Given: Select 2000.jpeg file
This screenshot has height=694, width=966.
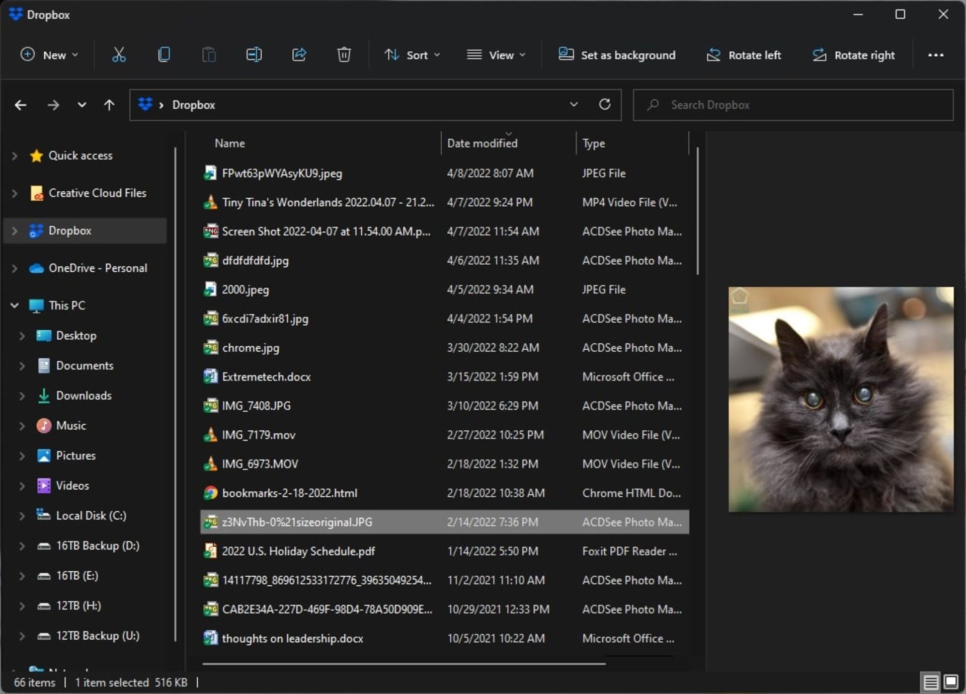Looking at the screenshot, I should point(246,290).
